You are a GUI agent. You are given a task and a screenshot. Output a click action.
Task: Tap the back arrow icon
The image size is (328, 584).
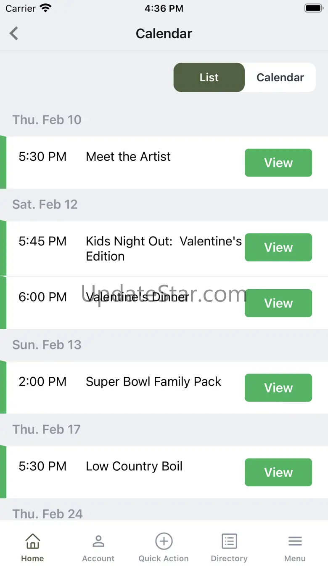point(14,33)
